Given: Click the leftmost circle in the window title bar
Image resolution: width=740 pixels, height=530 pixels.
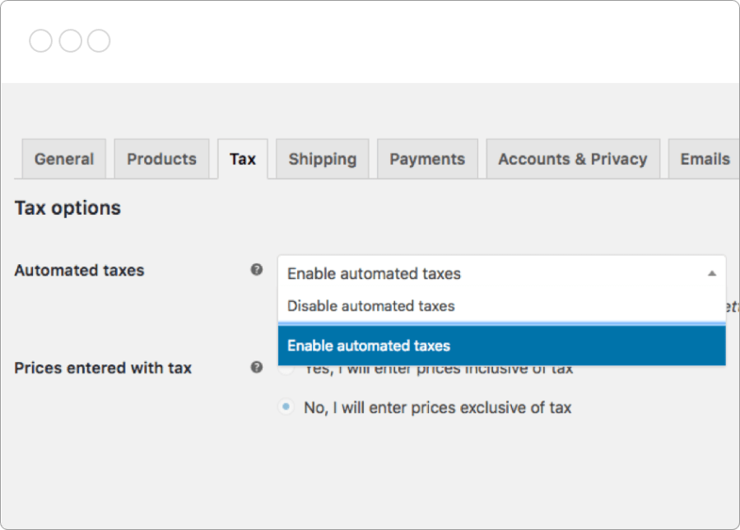Looking at the screenshot, I should pos(40,41).
